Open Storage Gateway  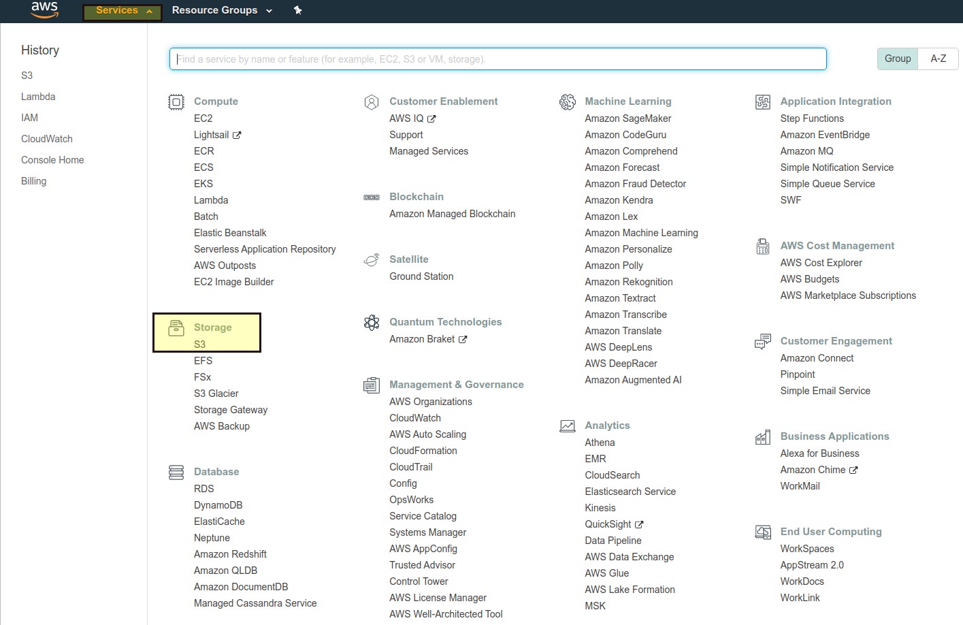pyautogui.click(x=231, y=410)
